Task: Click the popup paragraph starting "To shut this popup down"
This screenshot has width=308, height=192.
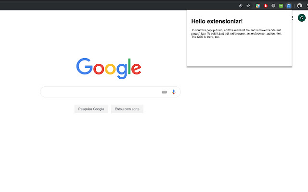Action: click(236, 34)
